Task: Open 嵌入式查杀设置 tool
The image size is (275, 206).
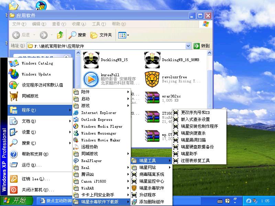Action: pyautogui.click(x=199, y=119)
